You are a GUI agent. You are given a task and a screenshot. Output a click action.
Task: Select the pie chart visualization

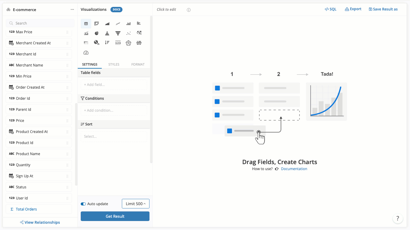click(x=97, y=33)
